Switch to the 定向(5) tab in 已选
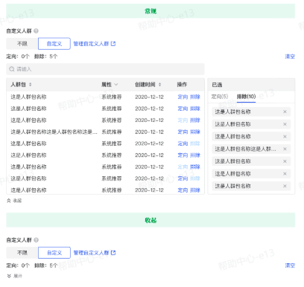This screenshot has height=287, width=304. [x=220, y=97]
